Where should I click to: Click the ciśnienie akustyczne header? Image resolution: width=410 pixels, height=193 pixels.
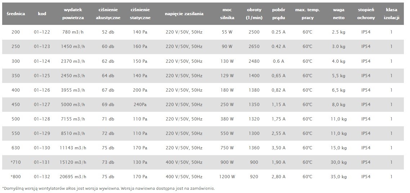[108, 14]
